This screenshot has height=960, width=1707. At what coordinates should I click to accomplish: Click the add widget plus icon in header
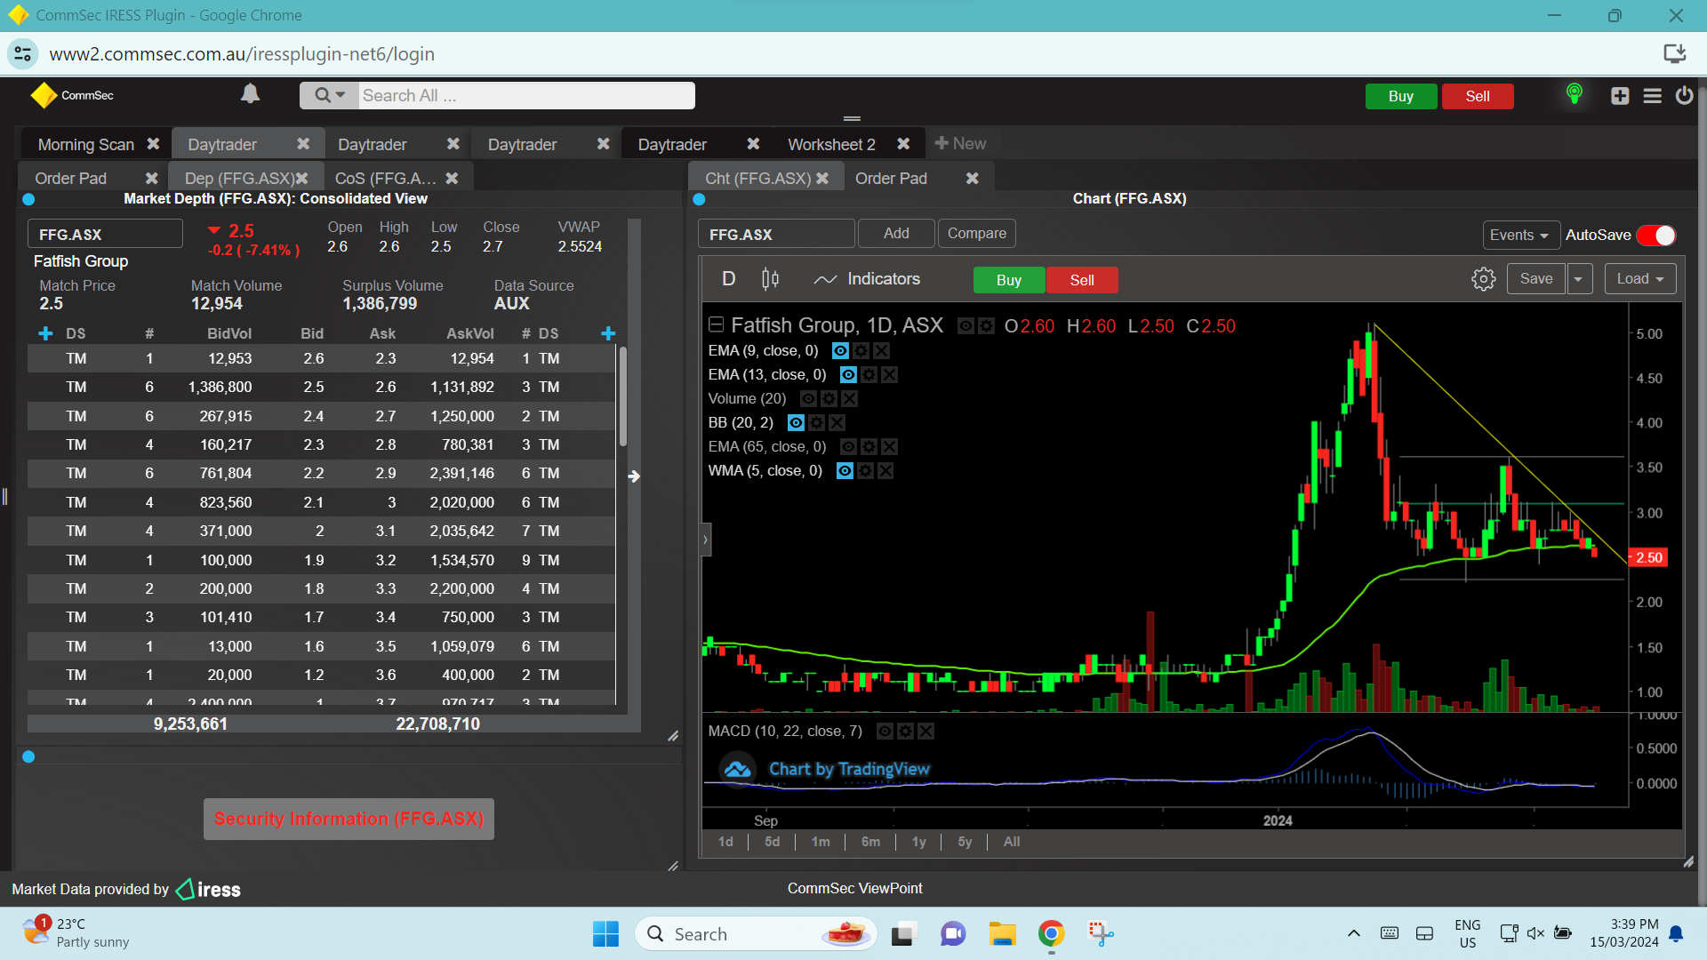[1620, 96]
